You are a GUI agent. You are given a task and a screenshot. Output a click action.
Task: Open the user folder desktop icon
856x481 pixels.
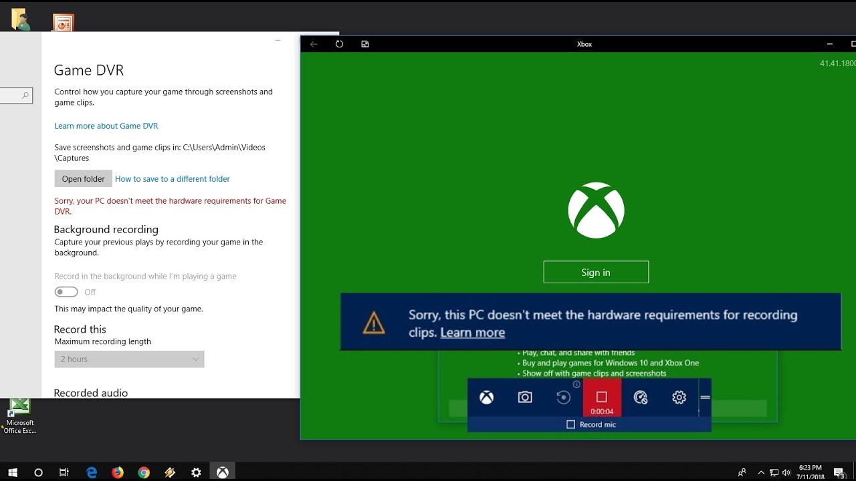20,19
